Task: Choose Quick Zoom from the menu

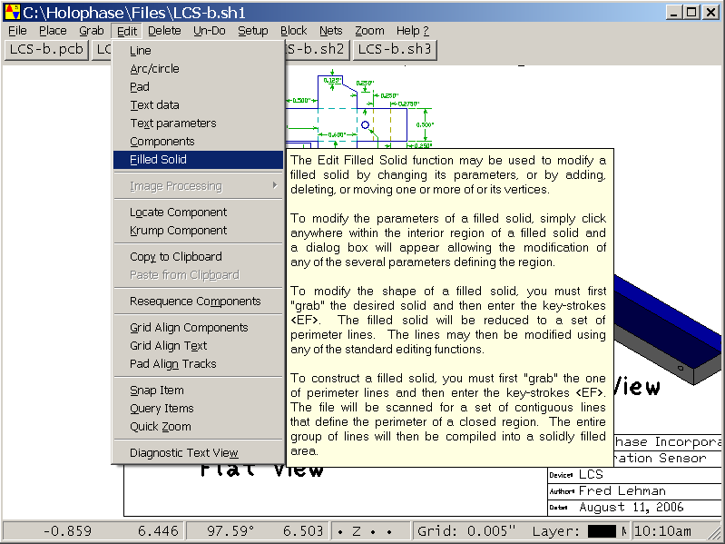Action: click(160, 427)
